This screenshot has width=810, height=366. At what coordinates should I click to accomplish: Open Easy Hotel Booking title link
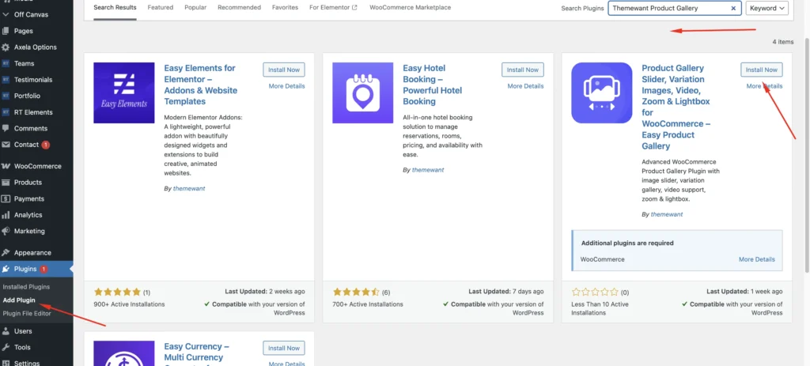(433, 85)
